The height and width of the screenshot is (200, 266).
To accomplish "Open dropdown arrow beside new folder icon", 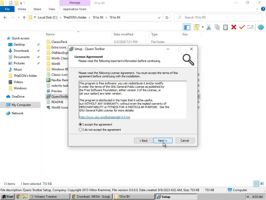I will (x=203, y=27).
